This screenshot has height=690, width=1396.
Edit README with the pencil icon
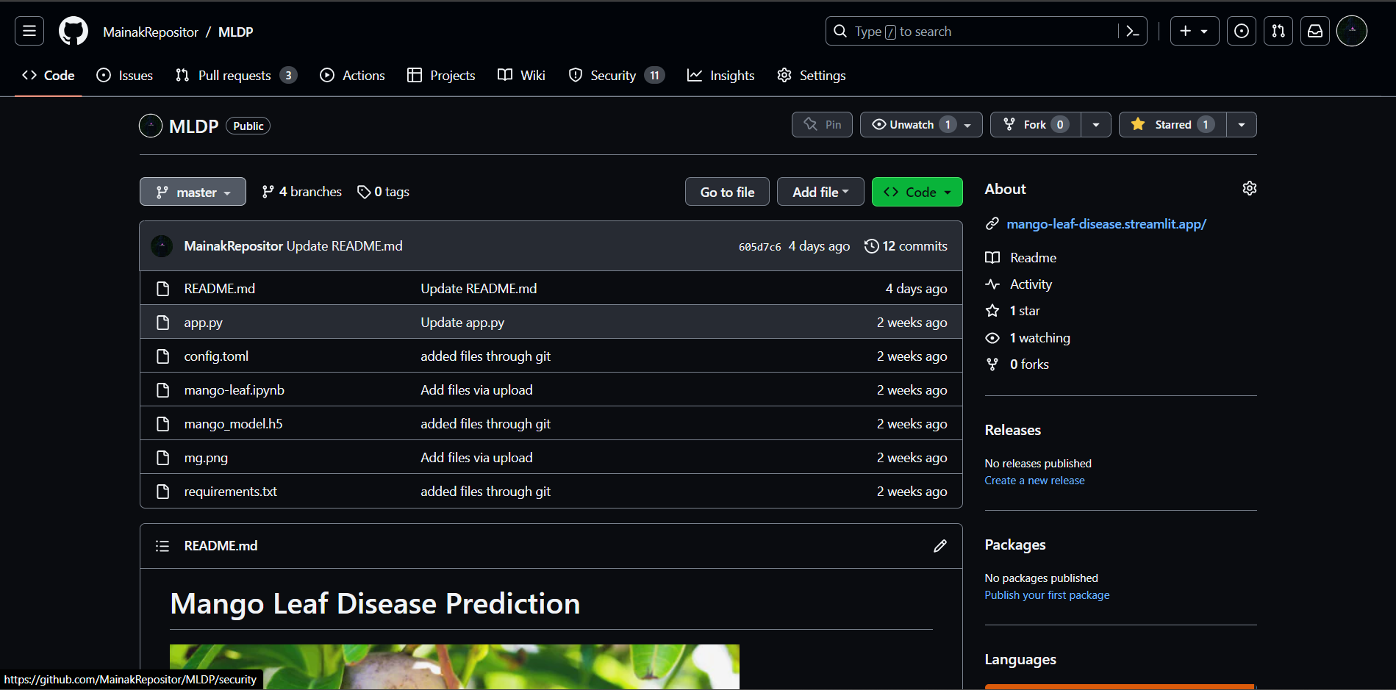[x=939, y=546]
